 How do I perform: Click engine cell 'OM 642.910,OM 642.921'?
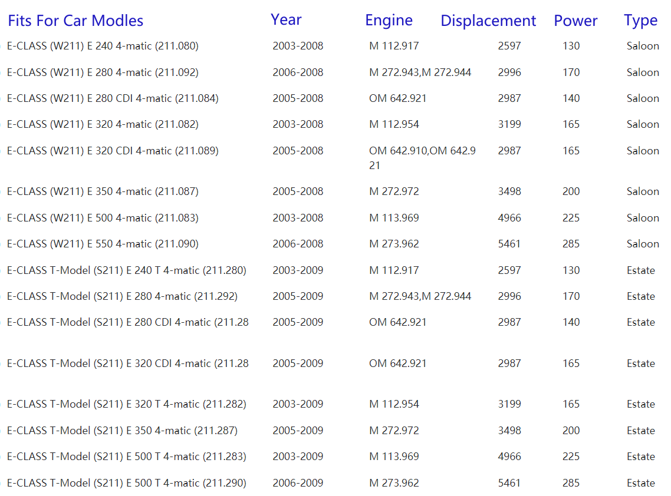[x=422, y=158]
